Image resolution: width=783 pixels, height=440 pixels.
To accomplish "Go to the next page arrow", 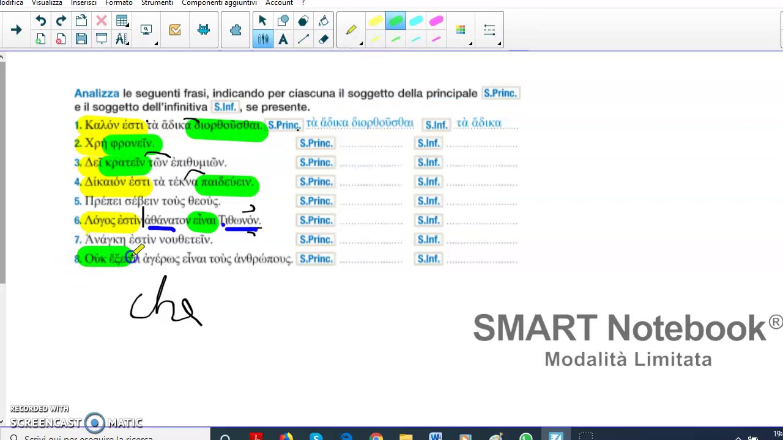I will coord(16,30).
